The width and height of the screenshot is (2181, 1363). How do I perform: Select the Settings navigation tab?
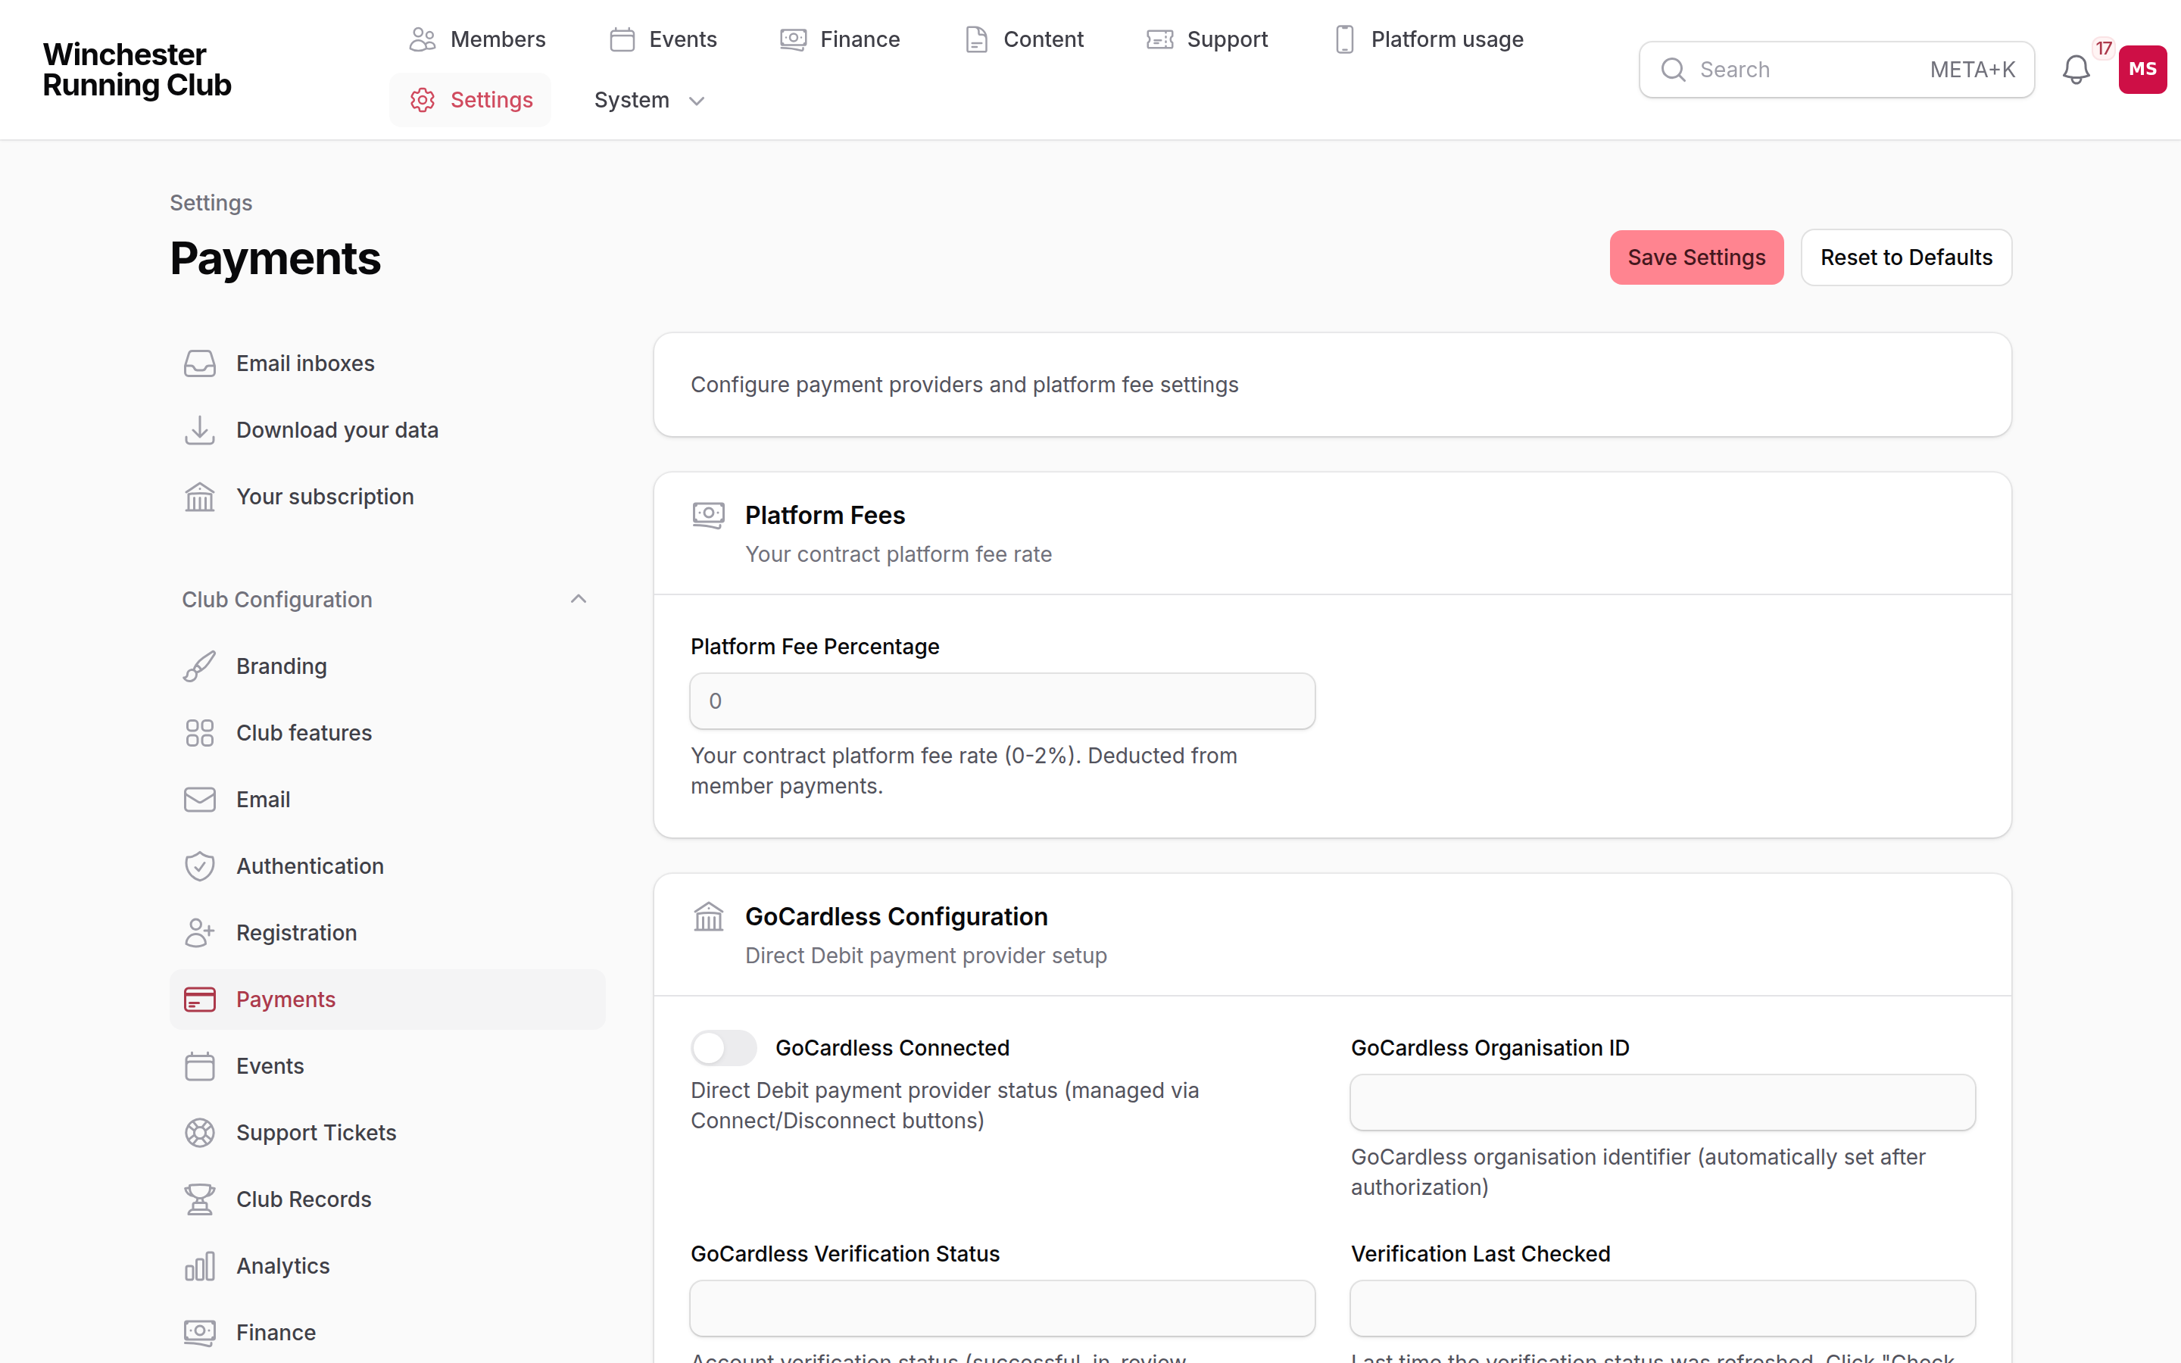[x=470, y=100]
